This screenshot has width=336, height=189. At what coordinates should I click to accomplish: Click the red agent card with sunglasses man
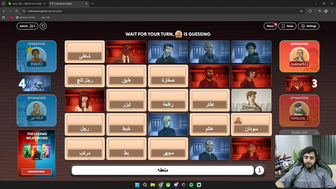(126, 52)
